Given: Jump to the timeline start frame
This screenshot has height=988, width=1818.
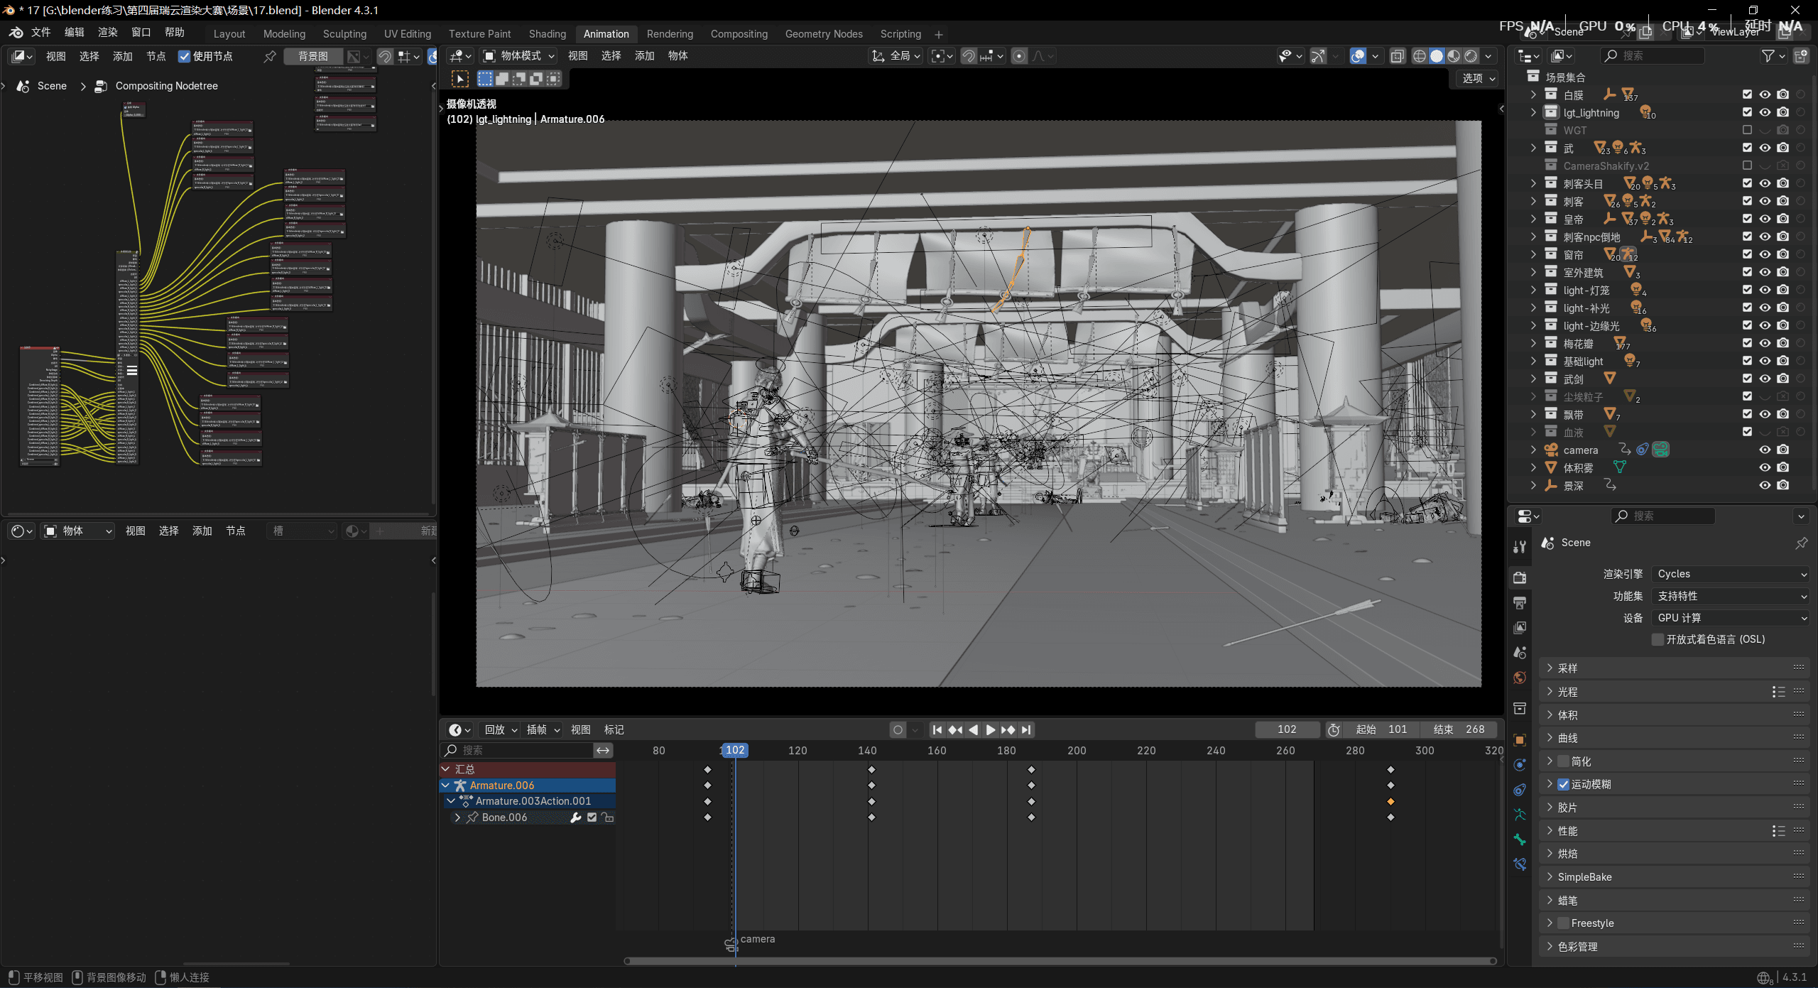Looking at the screenshot, I should coord(937,729).
